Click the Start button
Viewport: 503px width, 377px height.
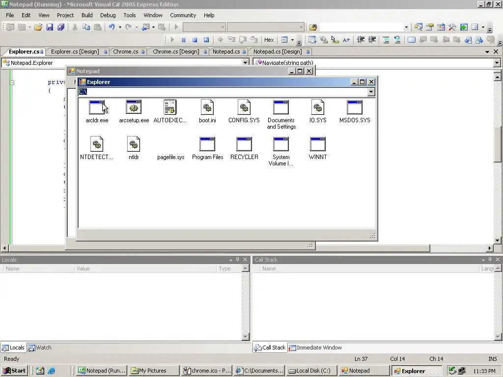pyautogui.click(x=14, y=371)
